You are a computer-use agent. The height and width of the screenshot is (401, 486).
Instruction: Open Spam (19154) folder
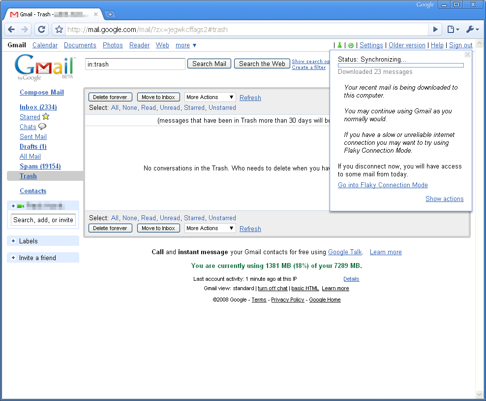(x=40, y=166)
